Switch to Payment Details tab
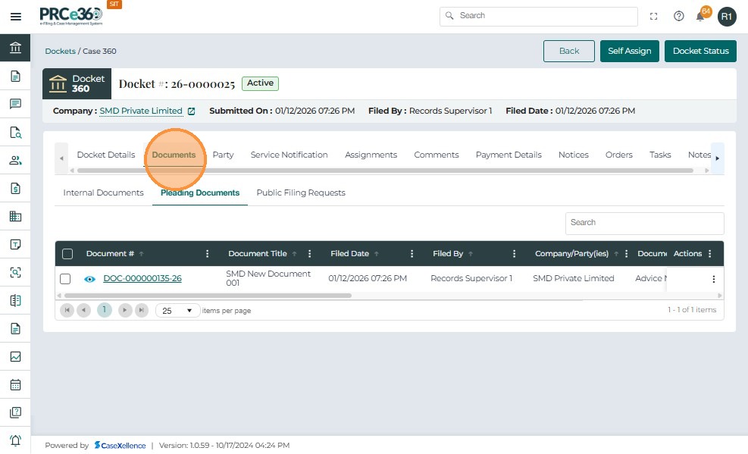 tap(509, 155)
